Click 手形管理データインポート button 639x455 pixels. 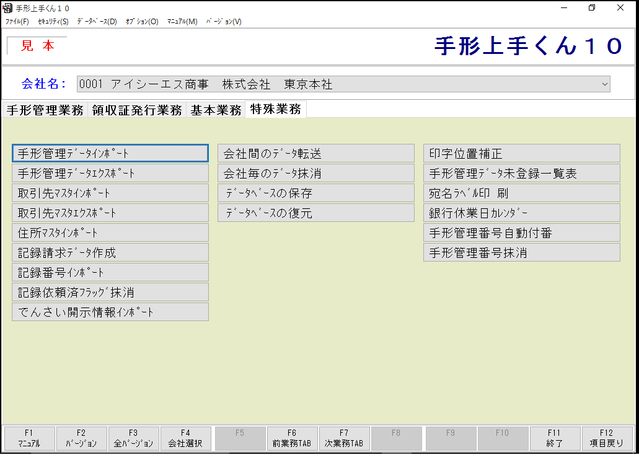[110, 153]
